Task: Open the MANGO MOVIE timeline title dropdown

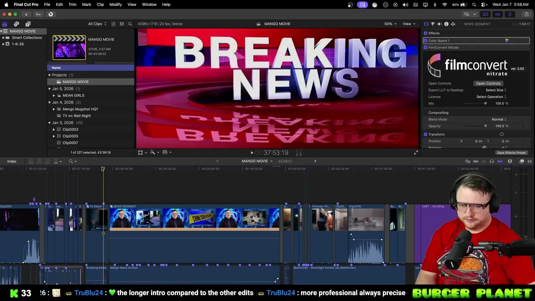Action: point(257,161)
